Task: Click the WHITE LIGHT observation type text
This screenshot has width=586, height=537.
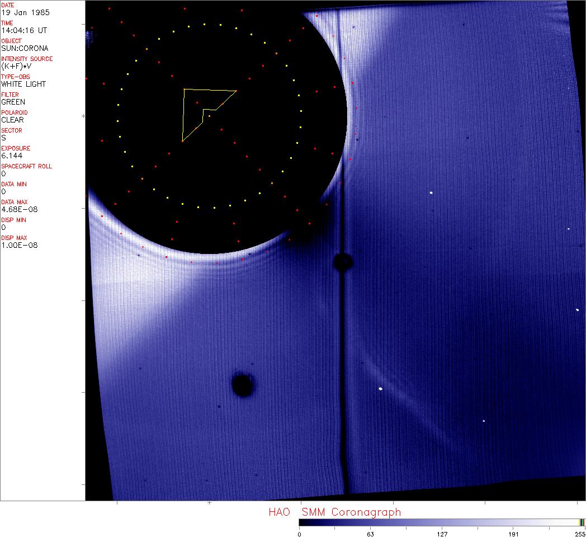Action: pos(23,84)
